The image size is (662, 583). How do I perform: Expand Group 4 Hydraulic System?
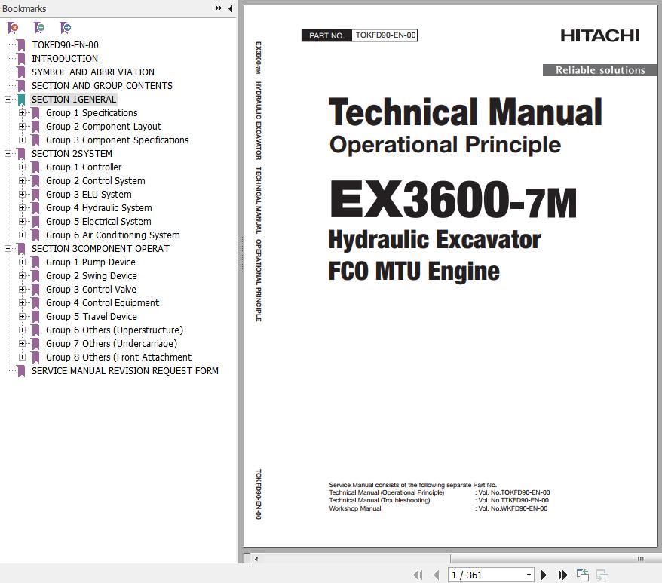[22, 208]
